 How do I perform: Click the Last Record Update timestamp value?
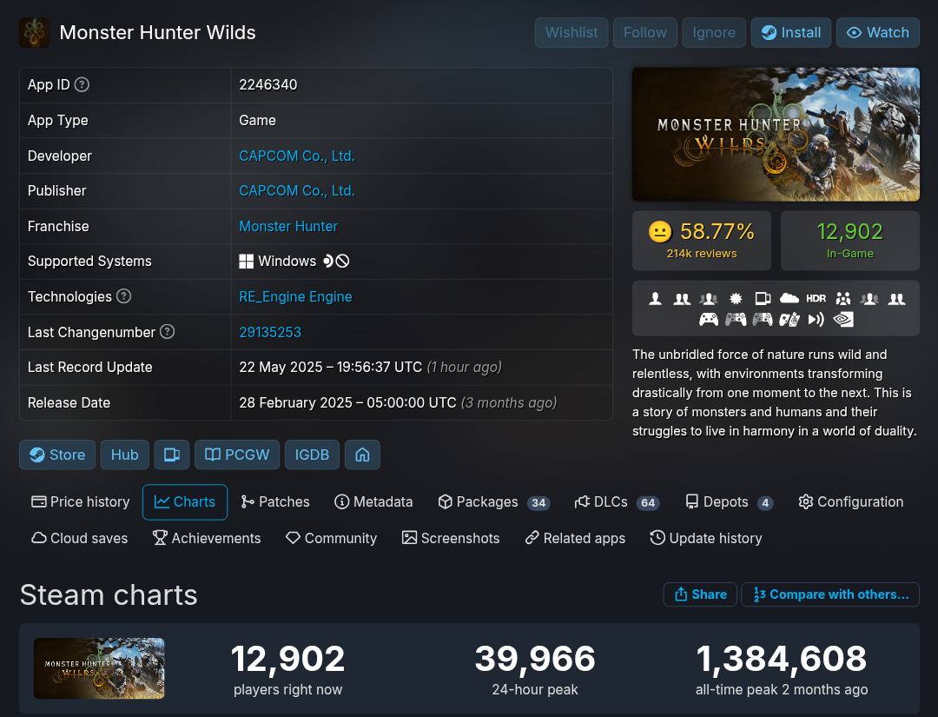coord(370,368)
